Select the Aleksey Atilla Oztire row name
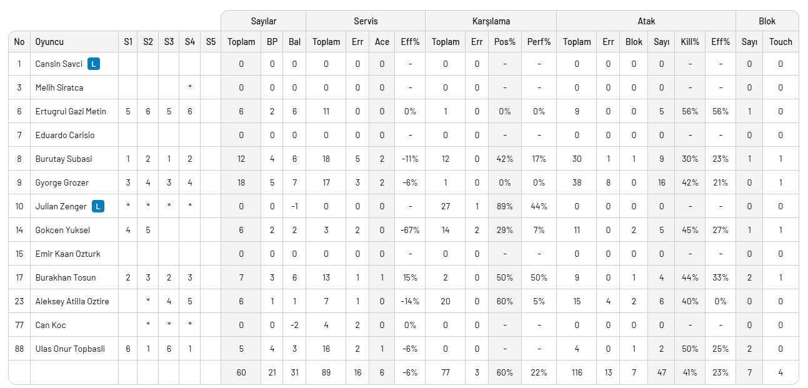This screenshot has height=388, width=808. point(72,301)
